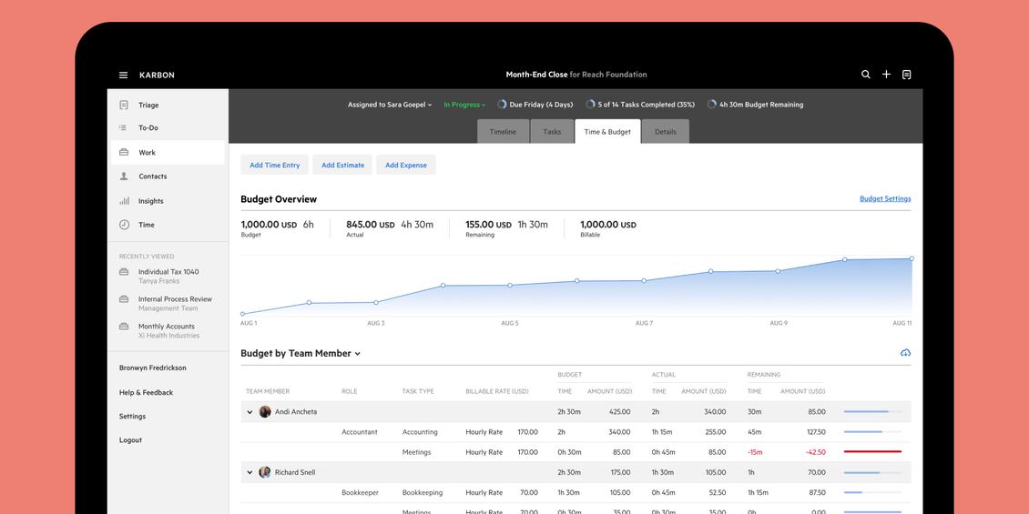The width and height of the screenshot is (1029, 514).
Task: Click the Add Time Entry button
Action: [275, 166]
